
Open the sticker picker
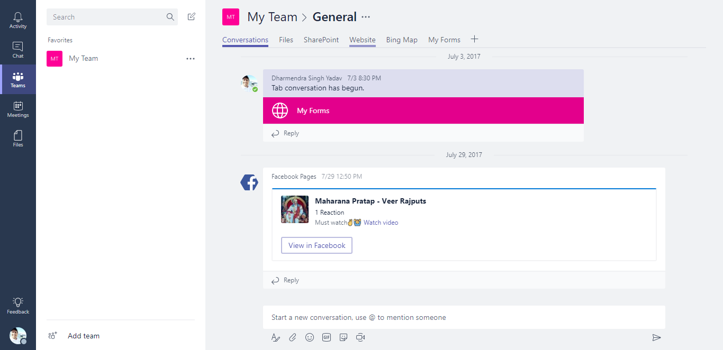coord(344,337)
